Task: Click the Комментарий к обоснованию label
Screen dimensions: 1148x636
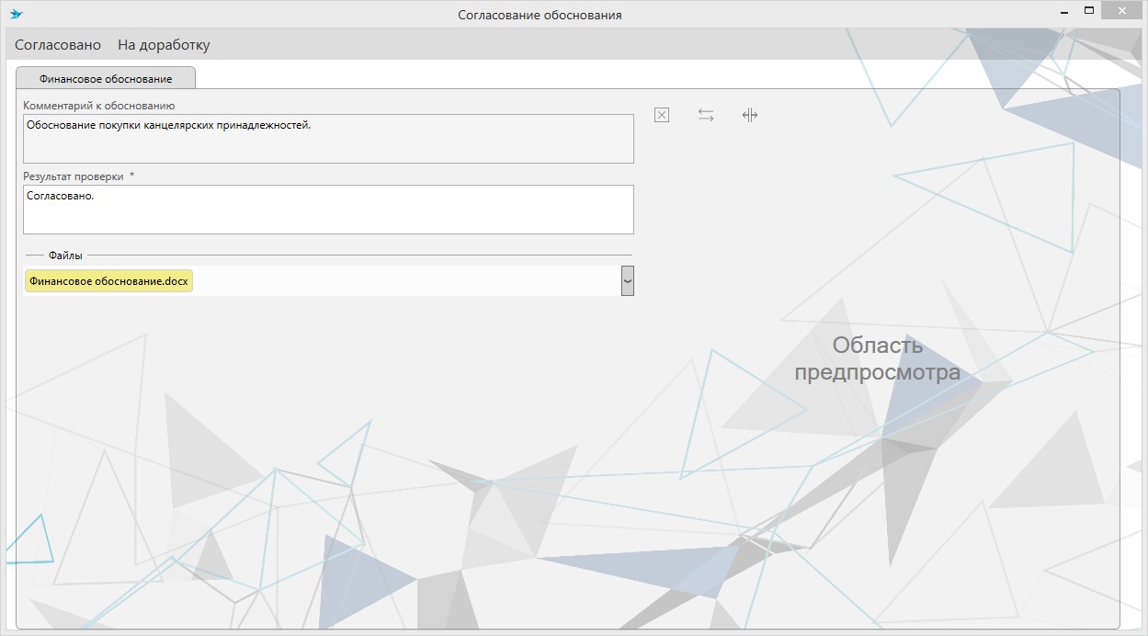Action: (x=98, y=106)
